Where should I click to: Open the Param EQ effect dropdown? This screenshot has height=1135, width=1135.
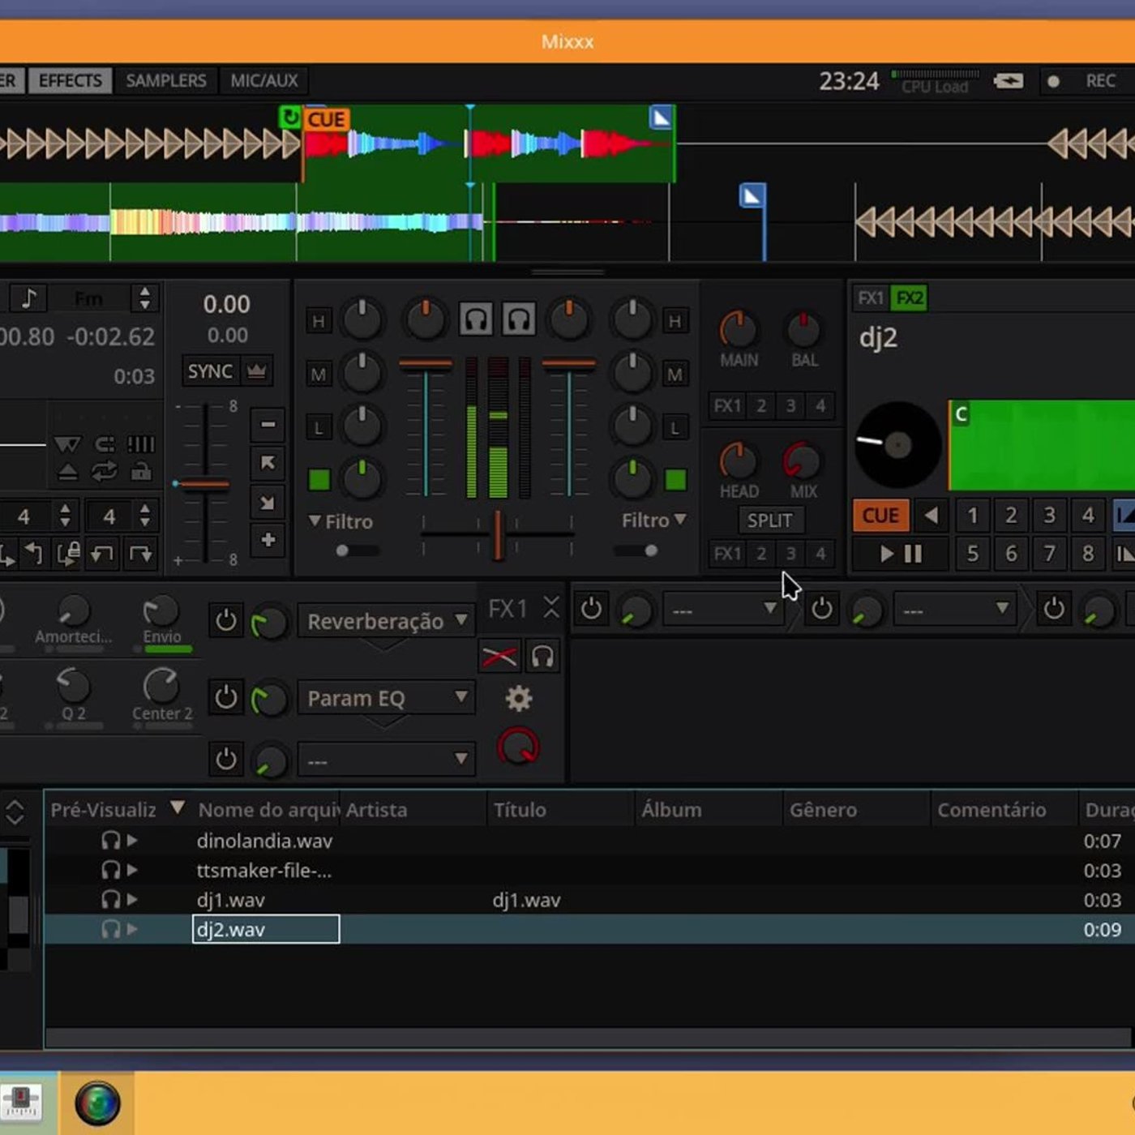point(385,698)
